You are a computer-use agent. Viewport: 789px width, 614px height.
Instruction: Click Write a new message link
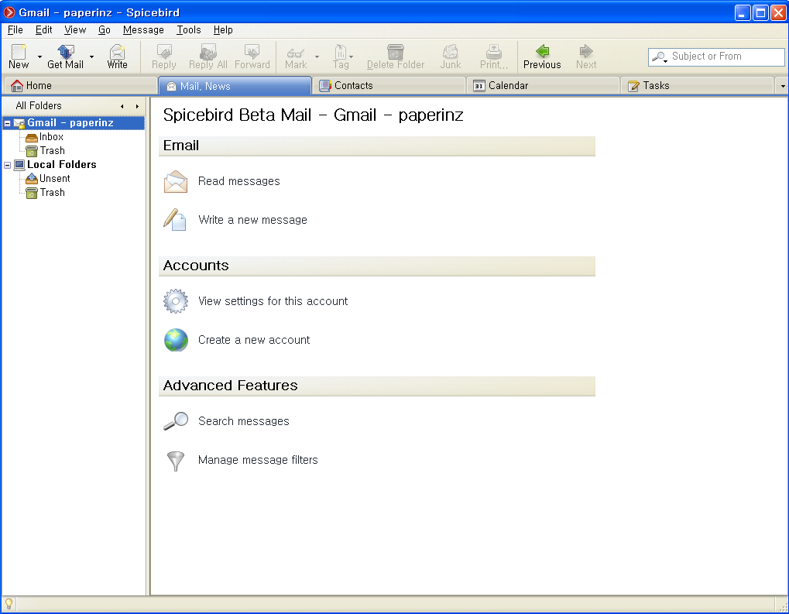pos(252,220)
